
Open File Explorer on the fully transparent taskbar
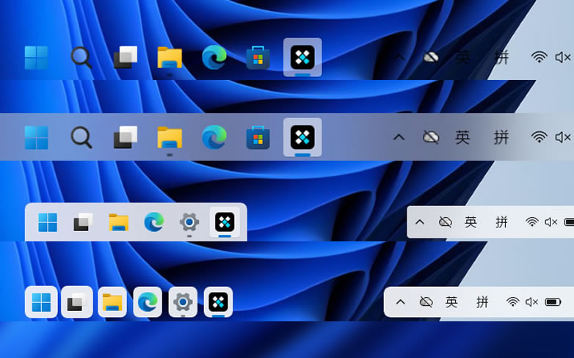170,57
